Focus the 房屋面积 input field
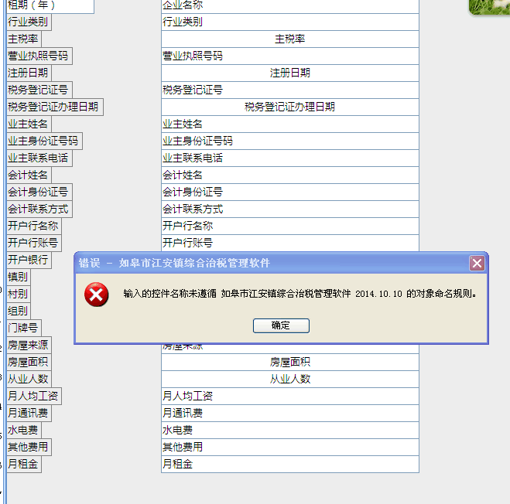Image resolution: width=510 pixels, height=504 pixels. tap(289, 362)
